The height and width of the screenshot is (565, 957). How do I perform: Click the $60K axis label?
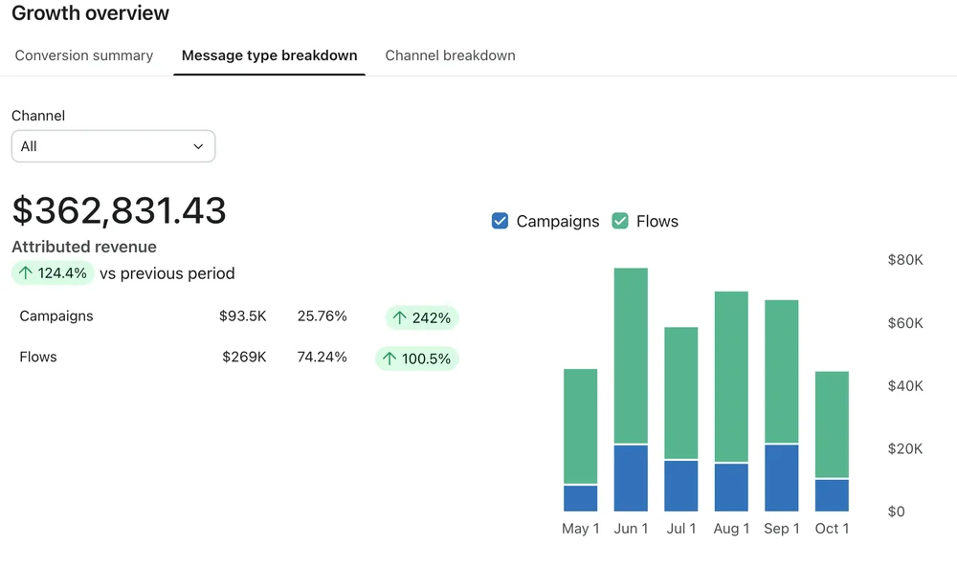(905, 323)
